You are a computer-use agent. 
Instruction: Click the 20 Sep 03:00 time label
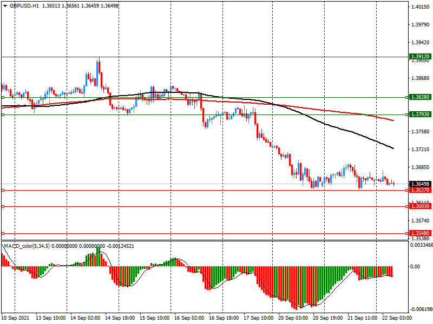(293, 318)
